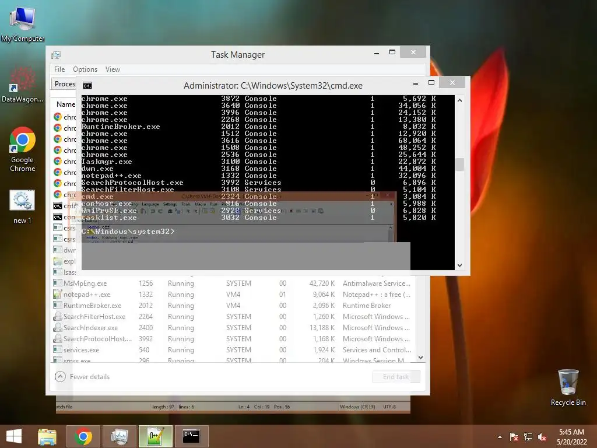
Task: Click the C:\Windows\system32> prompt line
Action: pos(128,232)
